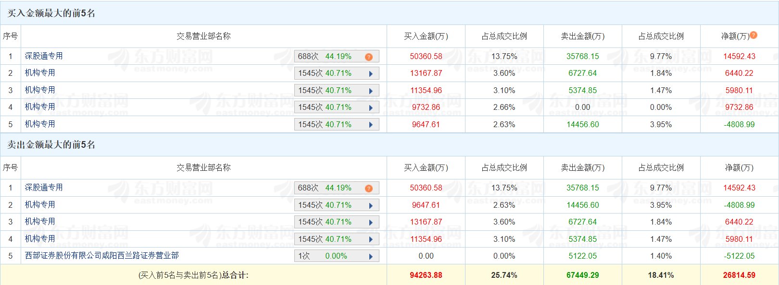Open 机构专用 link in sell table row 4

click(x=40, y=238)
